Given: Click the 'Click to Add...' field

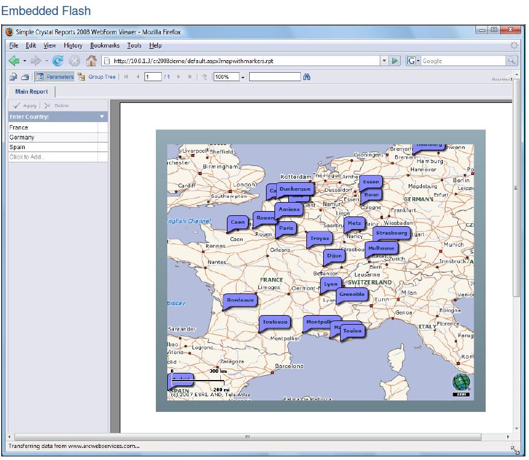Looking at the screenshot, I should [x=58, y=157].
